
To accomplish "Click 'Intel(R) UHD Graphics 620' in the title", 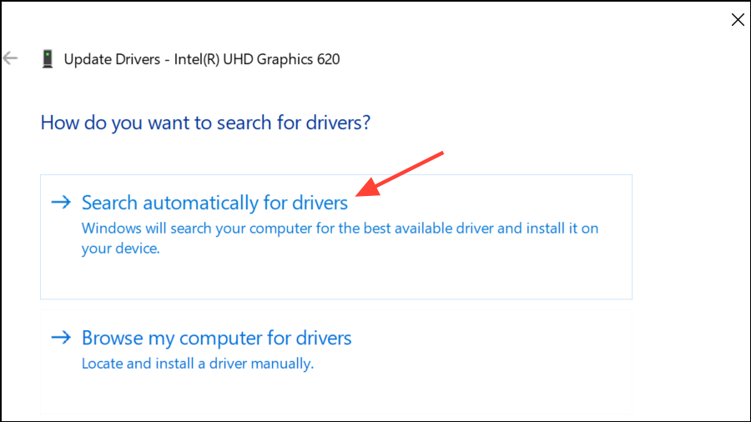I will [x=258, y=59].
